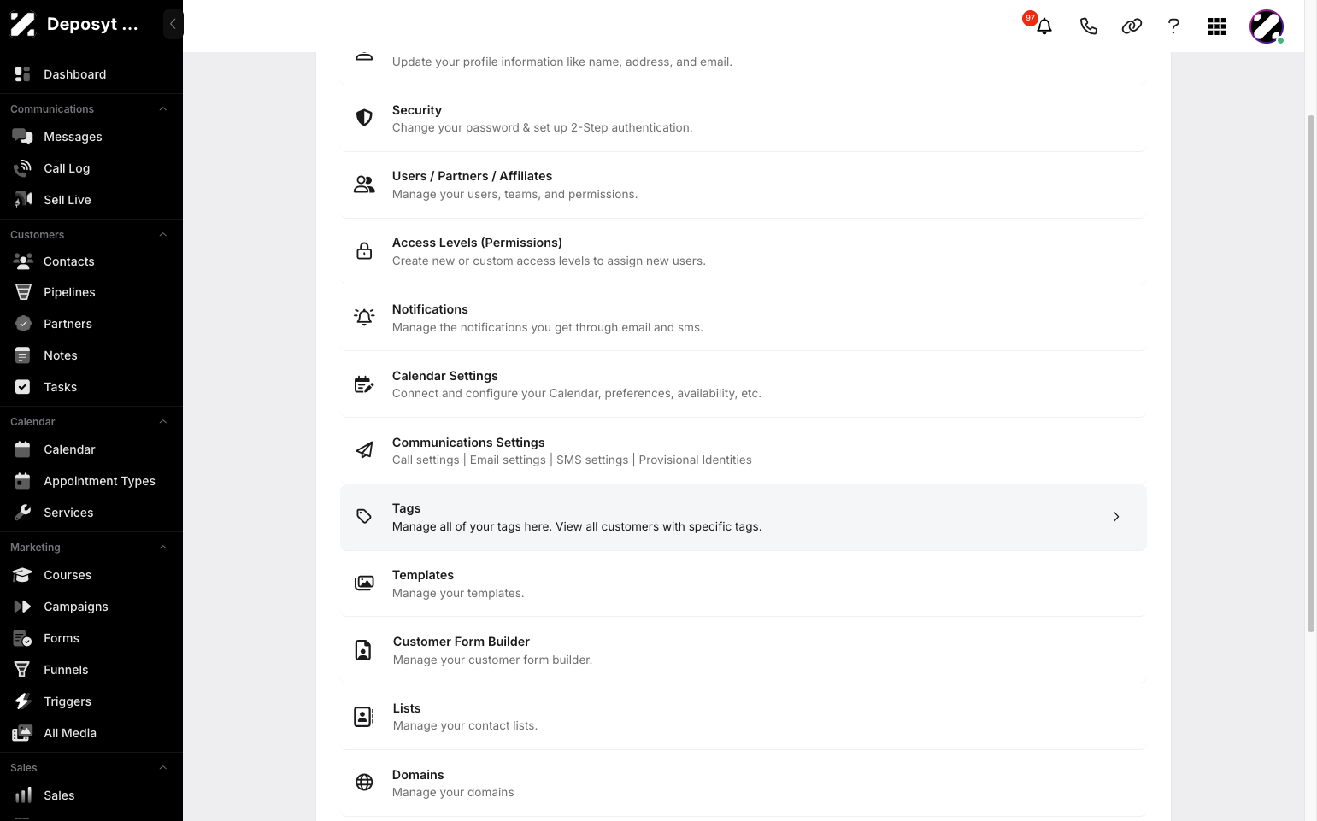Click the Users / Partners people icon
The image size is (1317, 821).
(x=364, y=185)
